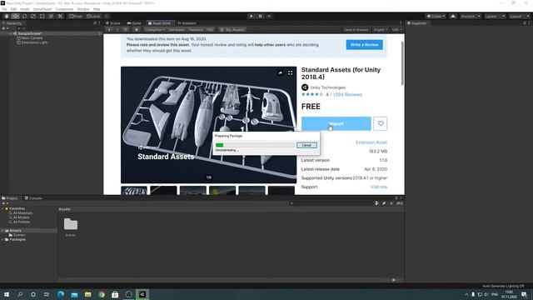Select the Hand tool in the toolbar

[x=7, y=17]
